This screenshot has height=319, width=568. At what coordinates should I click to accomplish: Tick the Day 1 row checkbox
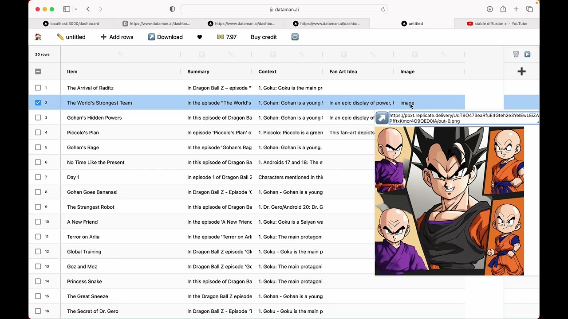click(x=38, y=177)
